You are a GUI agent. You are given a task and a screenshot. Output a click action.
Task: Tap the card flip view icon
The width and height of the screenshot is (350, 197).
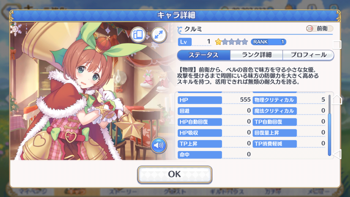tap(138, 35)
